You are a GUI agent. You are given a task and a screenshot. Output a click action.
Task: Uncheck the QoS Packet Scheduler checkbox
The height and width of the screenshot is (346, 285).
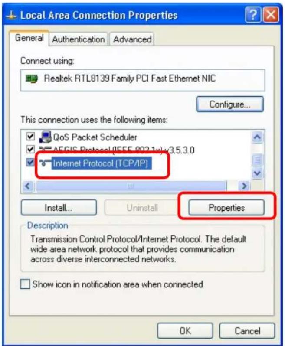[30, 136]
